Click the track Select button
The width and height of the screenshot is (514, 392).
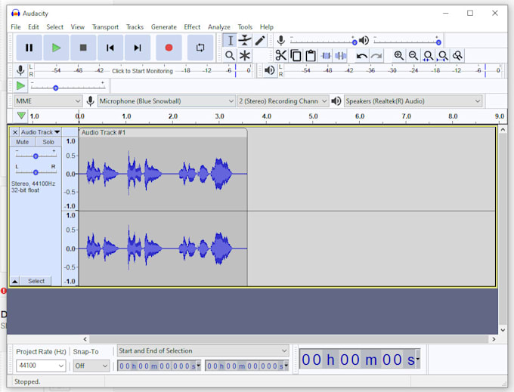click(x=36, y=281)
